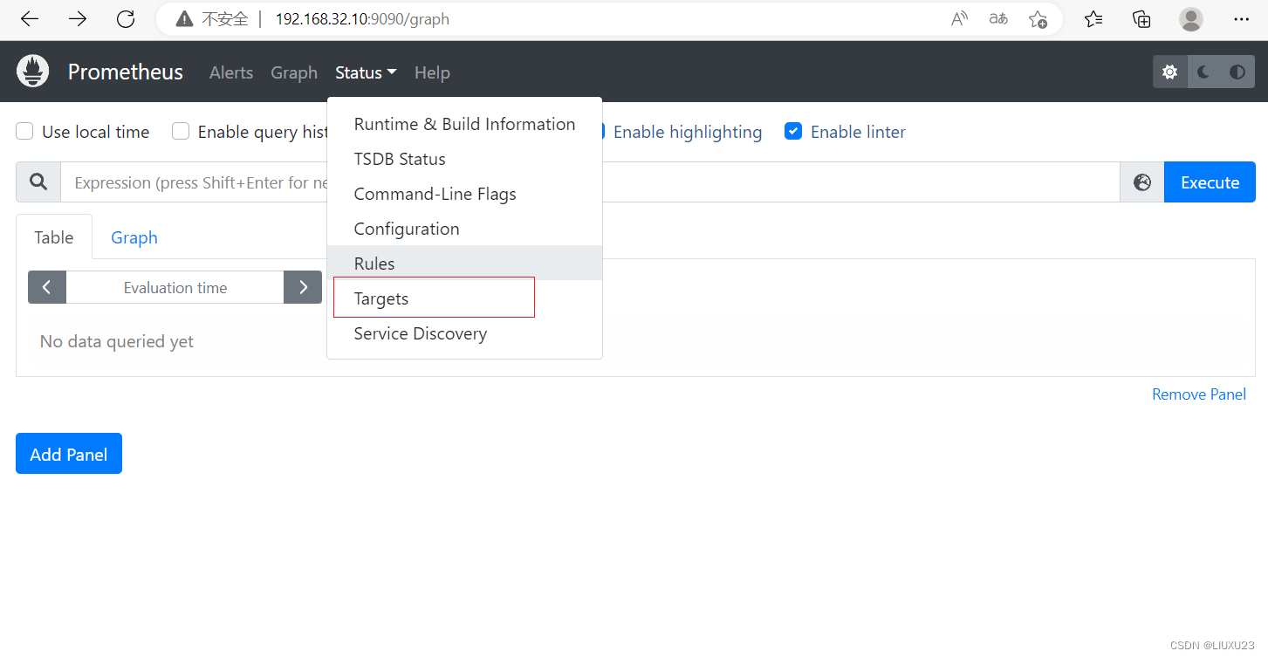The width and height of the screenshot is (1268, 658).
Task: Open the browser collections icon
Action: point(1141,19)
